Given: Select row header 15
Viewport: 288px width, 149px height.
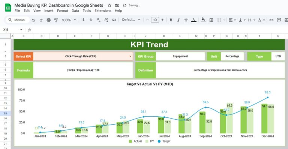Looking at the screenshot, I should tap(5, 114).
